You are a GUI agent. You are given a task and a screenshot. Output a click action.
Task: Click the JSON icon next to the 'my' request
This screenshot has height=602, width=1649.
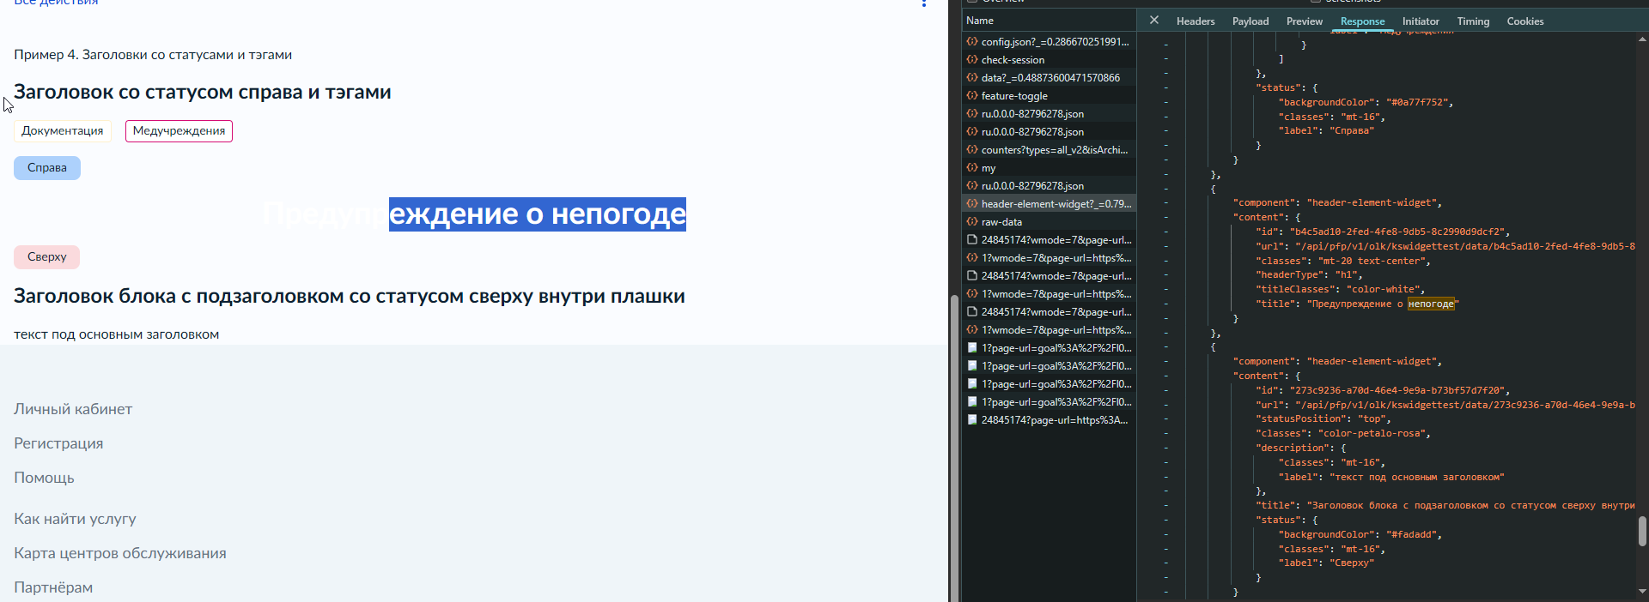click(972, 167)
